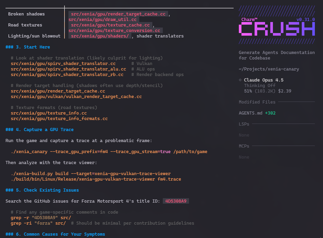Click the src/xenia/gpu/texture_cache.cc path in the table
Screen dimensions: 323x238
click(x=110, y=25)
